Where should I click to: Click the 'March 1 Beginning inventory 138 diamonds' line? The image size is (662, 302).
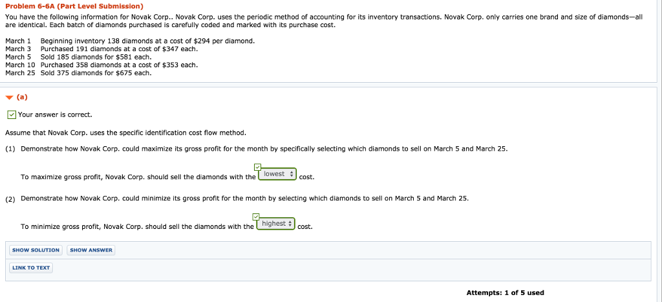click(x=130, y=41)
